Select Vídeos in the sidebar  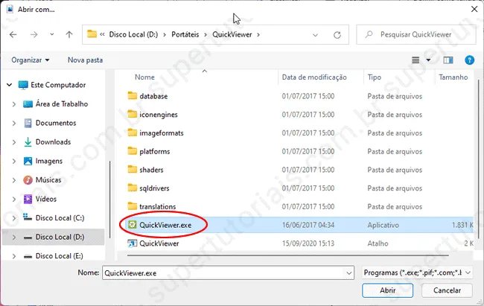[46, 199]
